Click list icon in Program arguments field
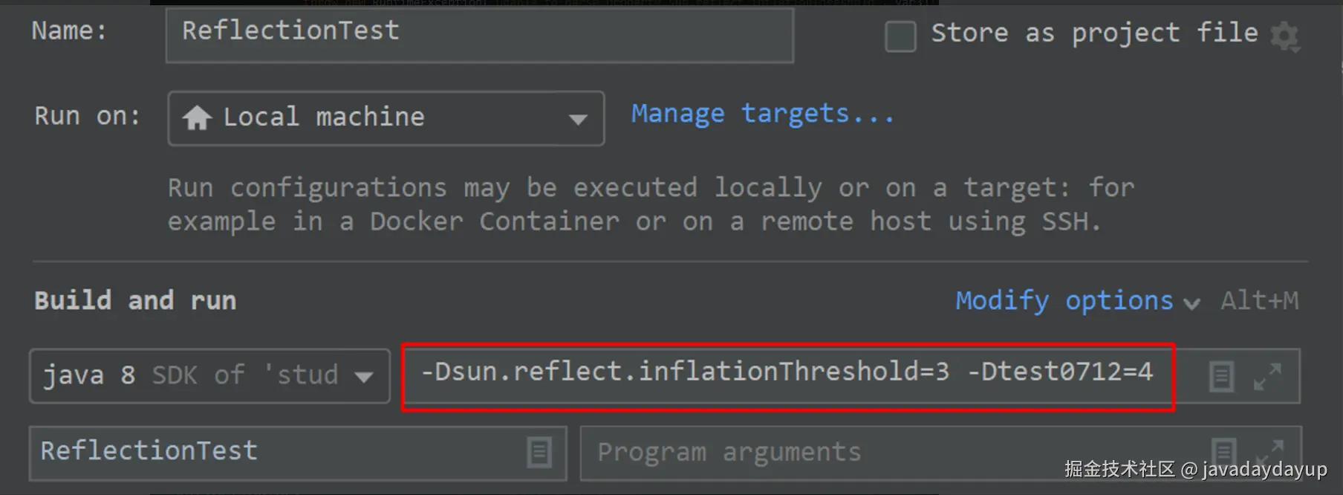Image resolution: width=1343 pixels, height=495 pixels. (x=1223, y=452)
